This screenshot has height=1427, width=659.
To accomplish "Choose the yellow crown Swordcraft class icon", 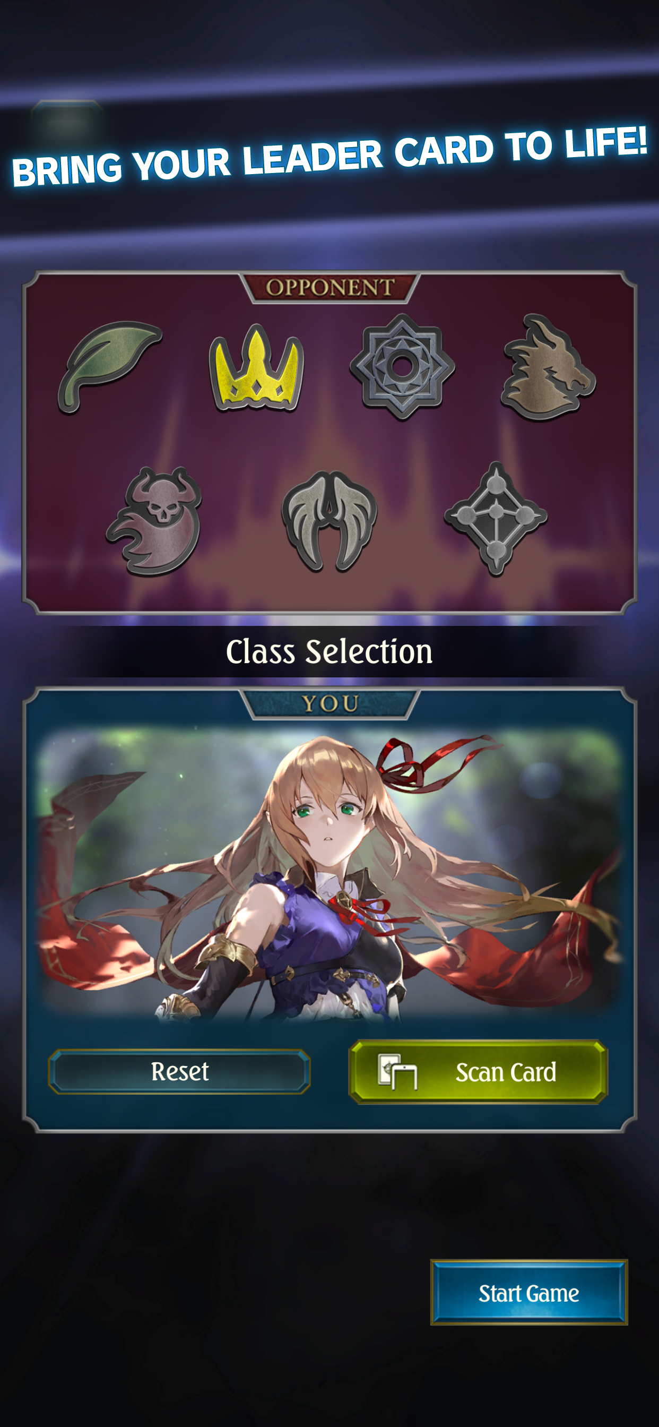I will [256, 367].
